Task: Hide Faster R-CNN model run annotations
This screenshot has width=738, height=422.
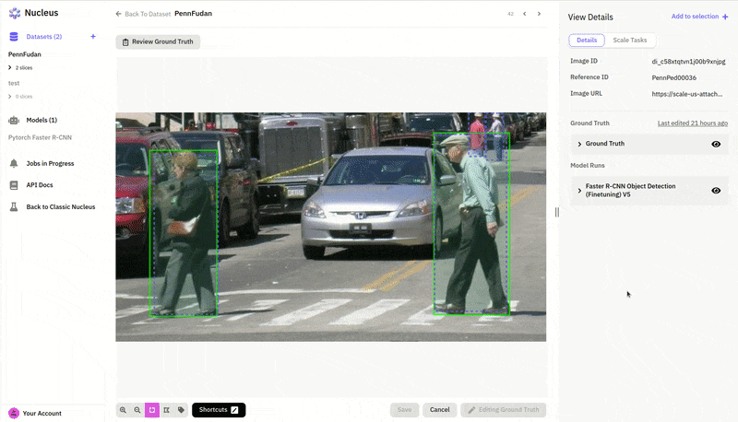Action: tap(716, 190)
